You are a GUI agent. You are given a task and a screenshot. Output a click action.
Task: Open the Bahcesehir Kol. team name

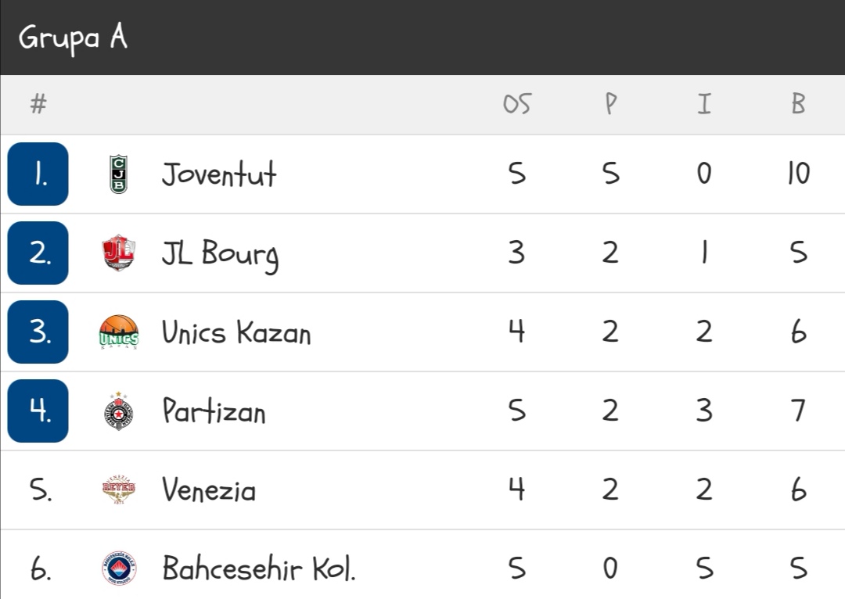[259, 569]
